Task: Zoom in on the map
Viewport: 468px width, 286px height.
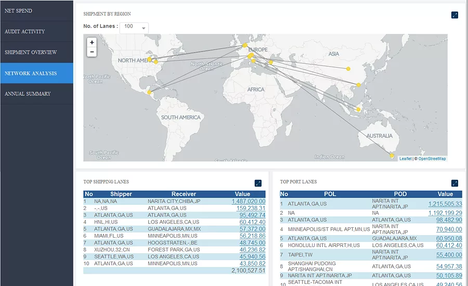Action: [x=92, y=43]
